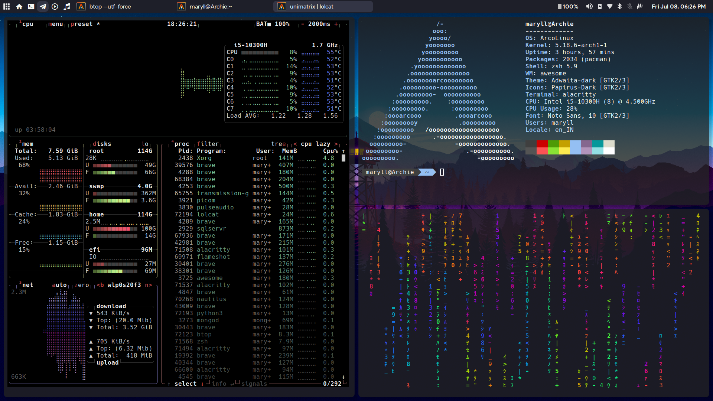Toggle the muted microphone tray icon

(630, 6)
